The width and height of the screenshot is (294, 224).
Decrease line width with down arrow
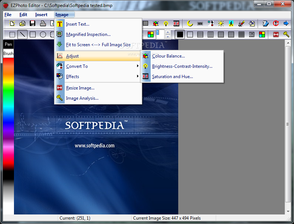168,37
